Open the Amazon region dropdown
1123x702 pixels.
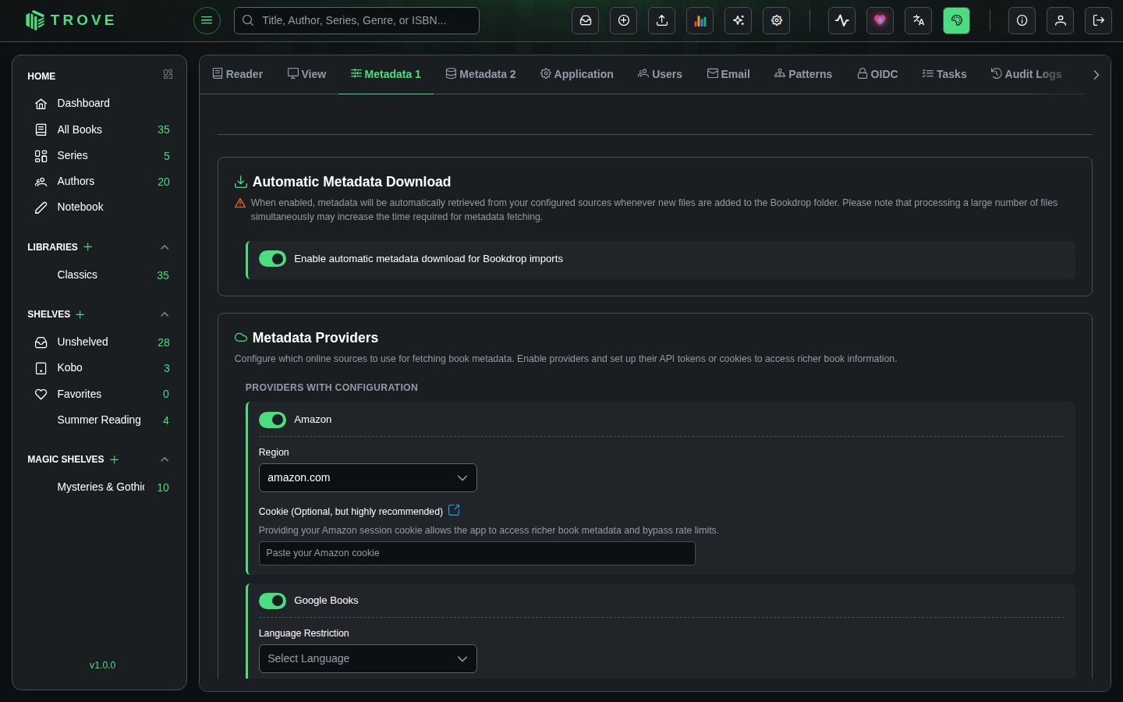click(368, 478)
